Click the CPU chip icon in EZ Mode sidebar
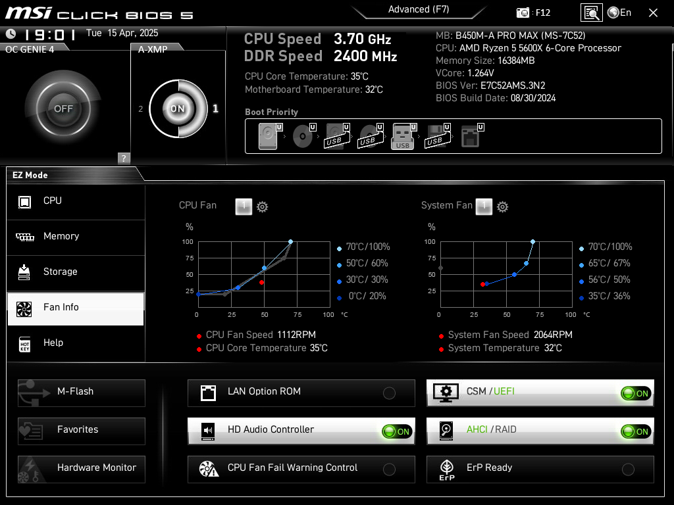Screen dimensions: 674x505 click(x=24, y=202)
